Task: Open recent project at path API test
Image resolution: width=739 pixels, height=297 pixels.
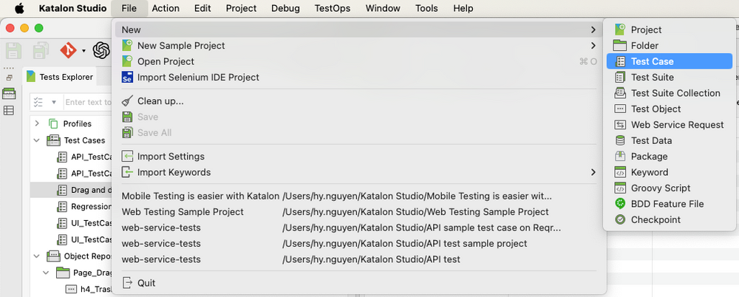Action: click(x=358, y=259)
